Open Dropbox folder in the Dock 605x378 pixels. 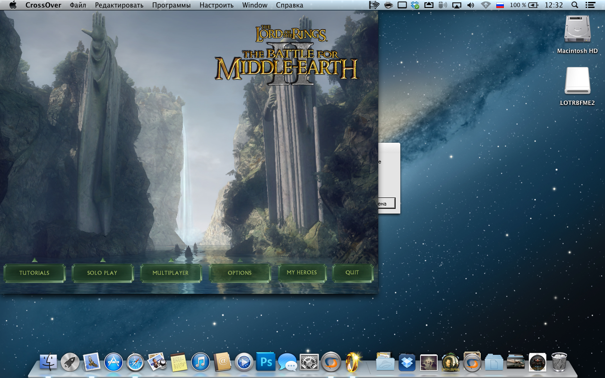(407, 362)
